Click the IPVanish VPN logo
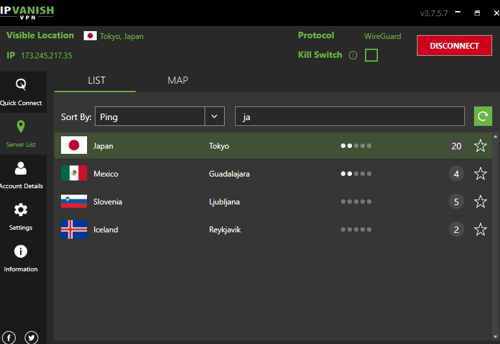 click(27, 13)
